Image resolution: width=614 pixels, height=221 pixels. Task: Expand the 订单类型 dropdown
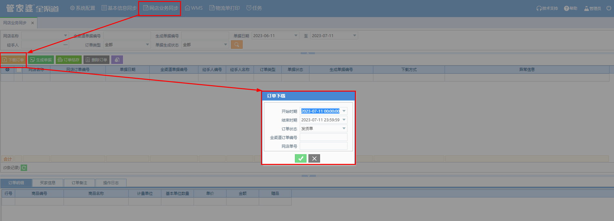[x=147, y=45]
